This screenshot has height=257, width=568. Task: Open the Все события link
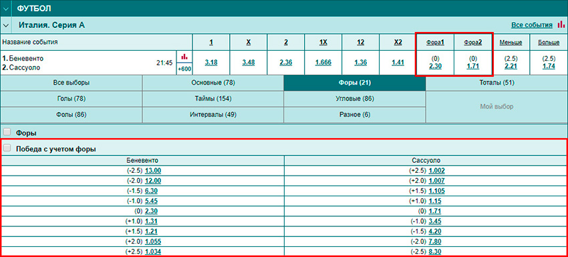[532, 25]
